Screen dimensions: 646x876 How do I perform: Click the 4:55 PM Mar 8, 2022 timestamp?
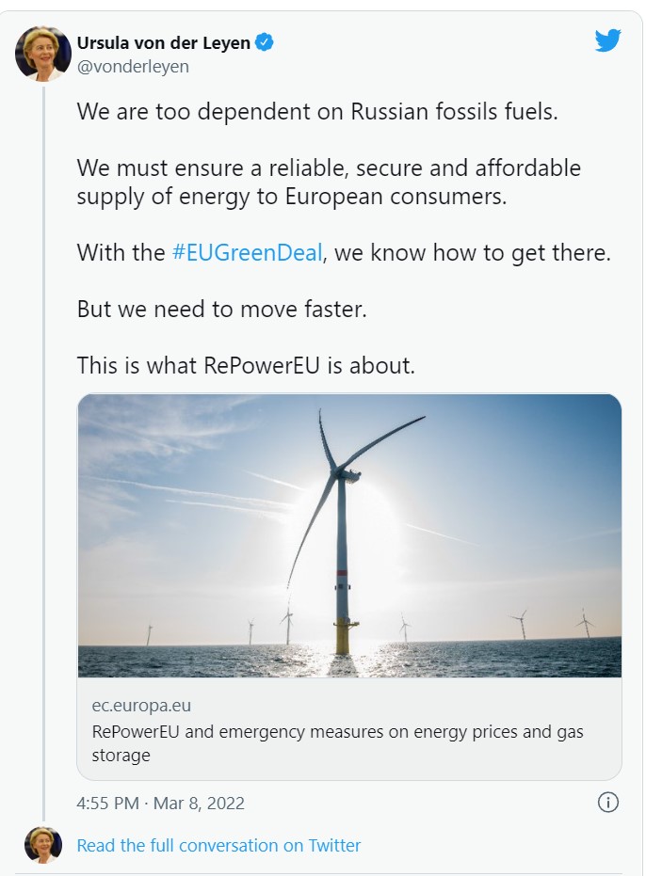tap(160, 804)
